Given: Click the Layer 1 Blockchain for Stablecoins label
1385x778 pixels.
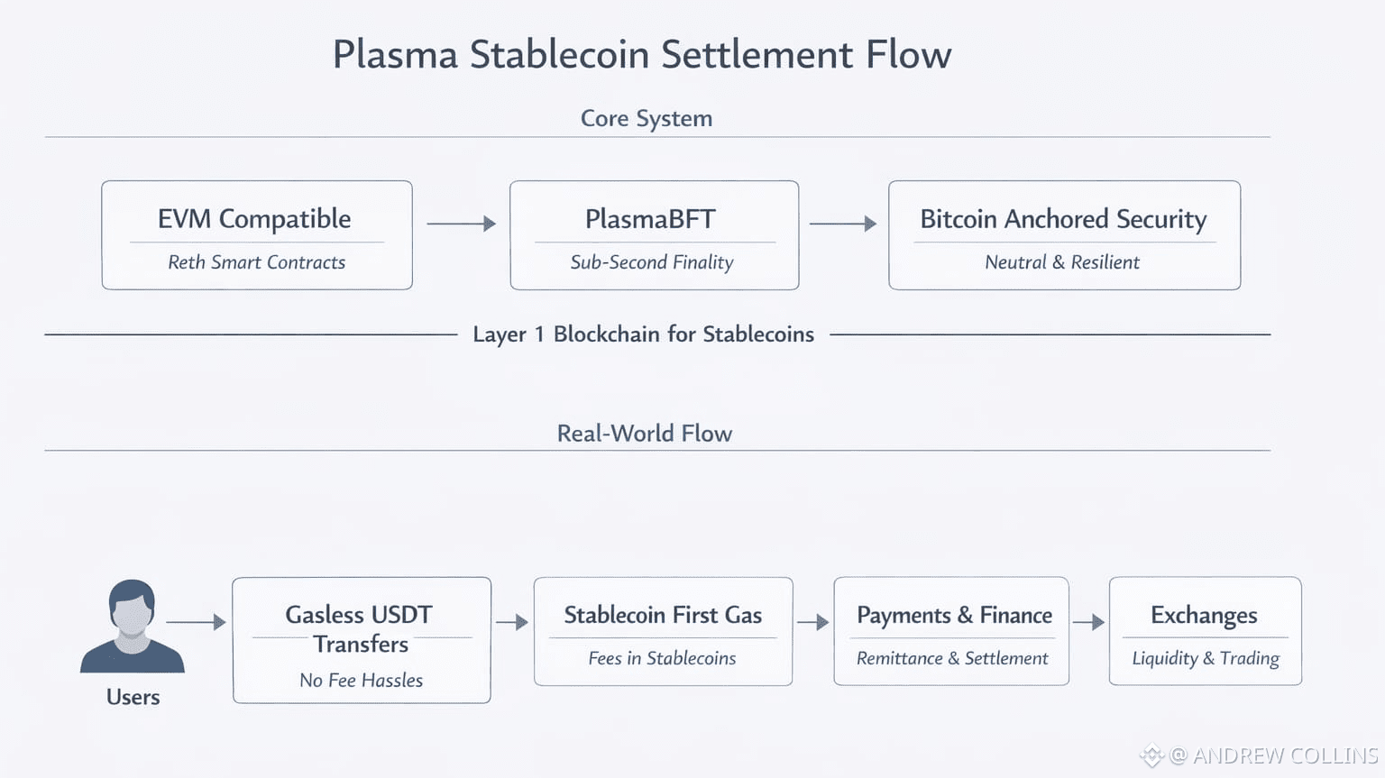Looking at the screenshot, I should pyautogui.click(x=643, y=334).
